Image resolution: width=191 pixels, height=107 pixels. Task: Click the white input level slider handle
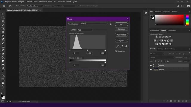105,50
